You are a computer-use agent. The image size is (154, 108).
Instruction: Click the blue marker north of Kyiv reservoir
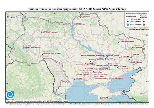coord(74,26)
